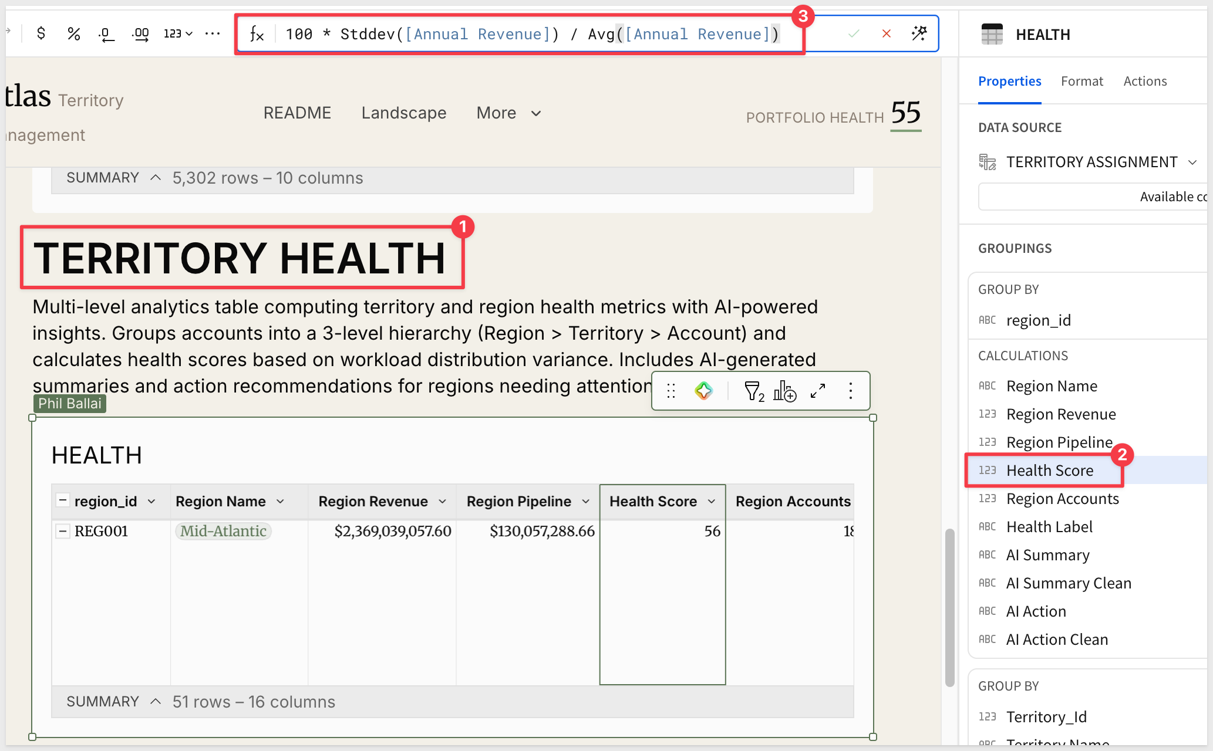Collapse the region_id grouping header toggle
The image size is (1213, 751).
62,500
